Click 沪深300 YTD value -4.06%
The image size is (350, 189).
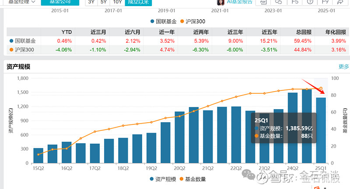pos(63,50)
